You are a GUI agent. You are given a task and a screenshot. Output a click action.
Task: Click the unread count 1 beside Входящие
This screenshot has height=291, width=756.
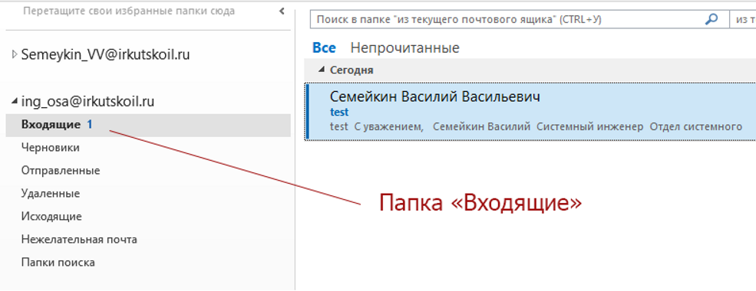(x=89, y=125)
